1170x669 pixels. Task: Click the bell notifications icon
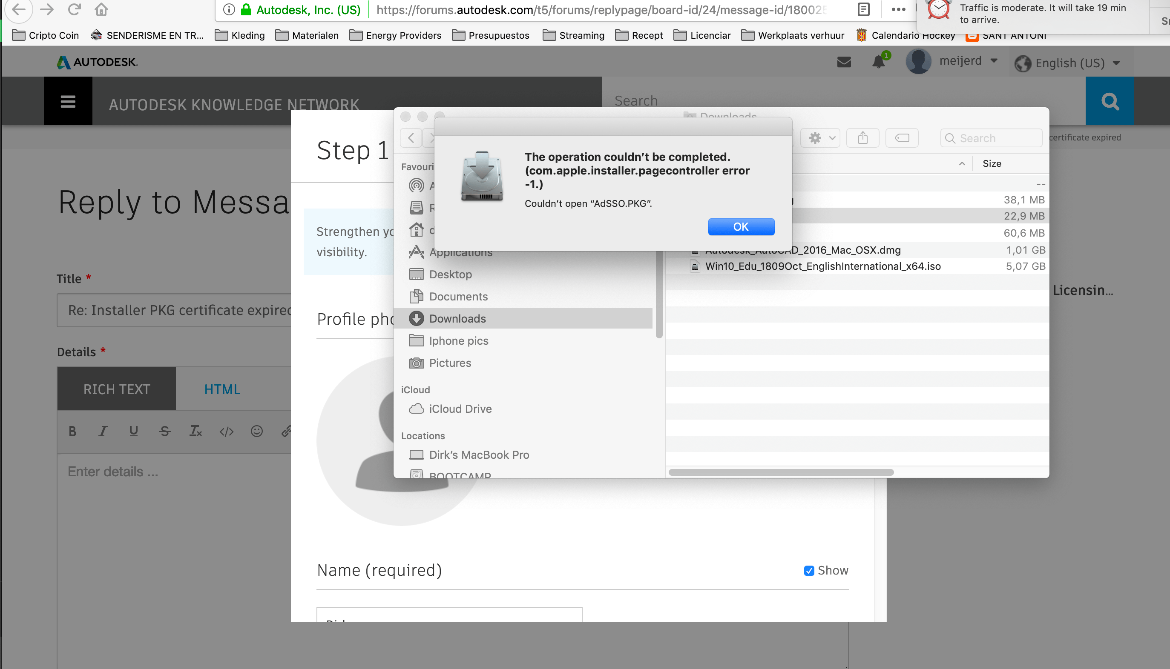(x=878, y=62)
